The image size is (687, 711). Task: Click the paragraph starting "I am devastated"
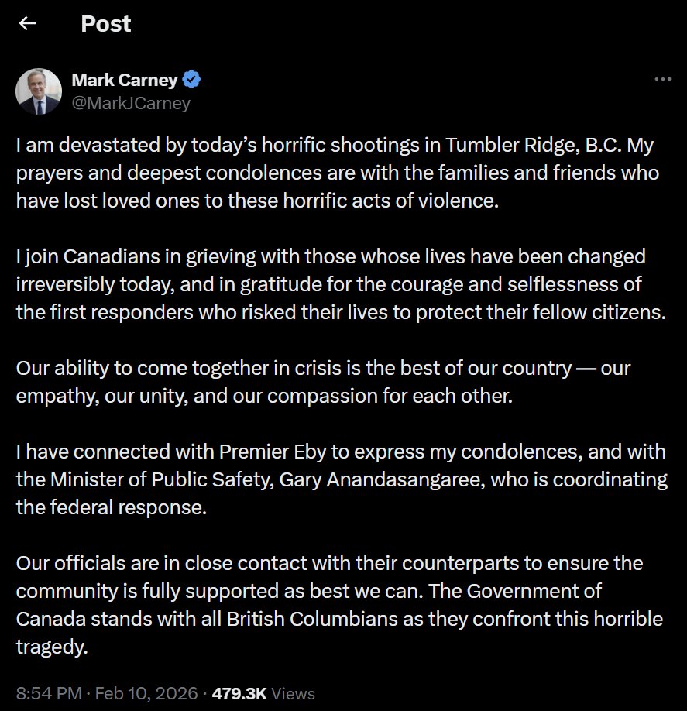pyautogui.click(x=338, y=173)
